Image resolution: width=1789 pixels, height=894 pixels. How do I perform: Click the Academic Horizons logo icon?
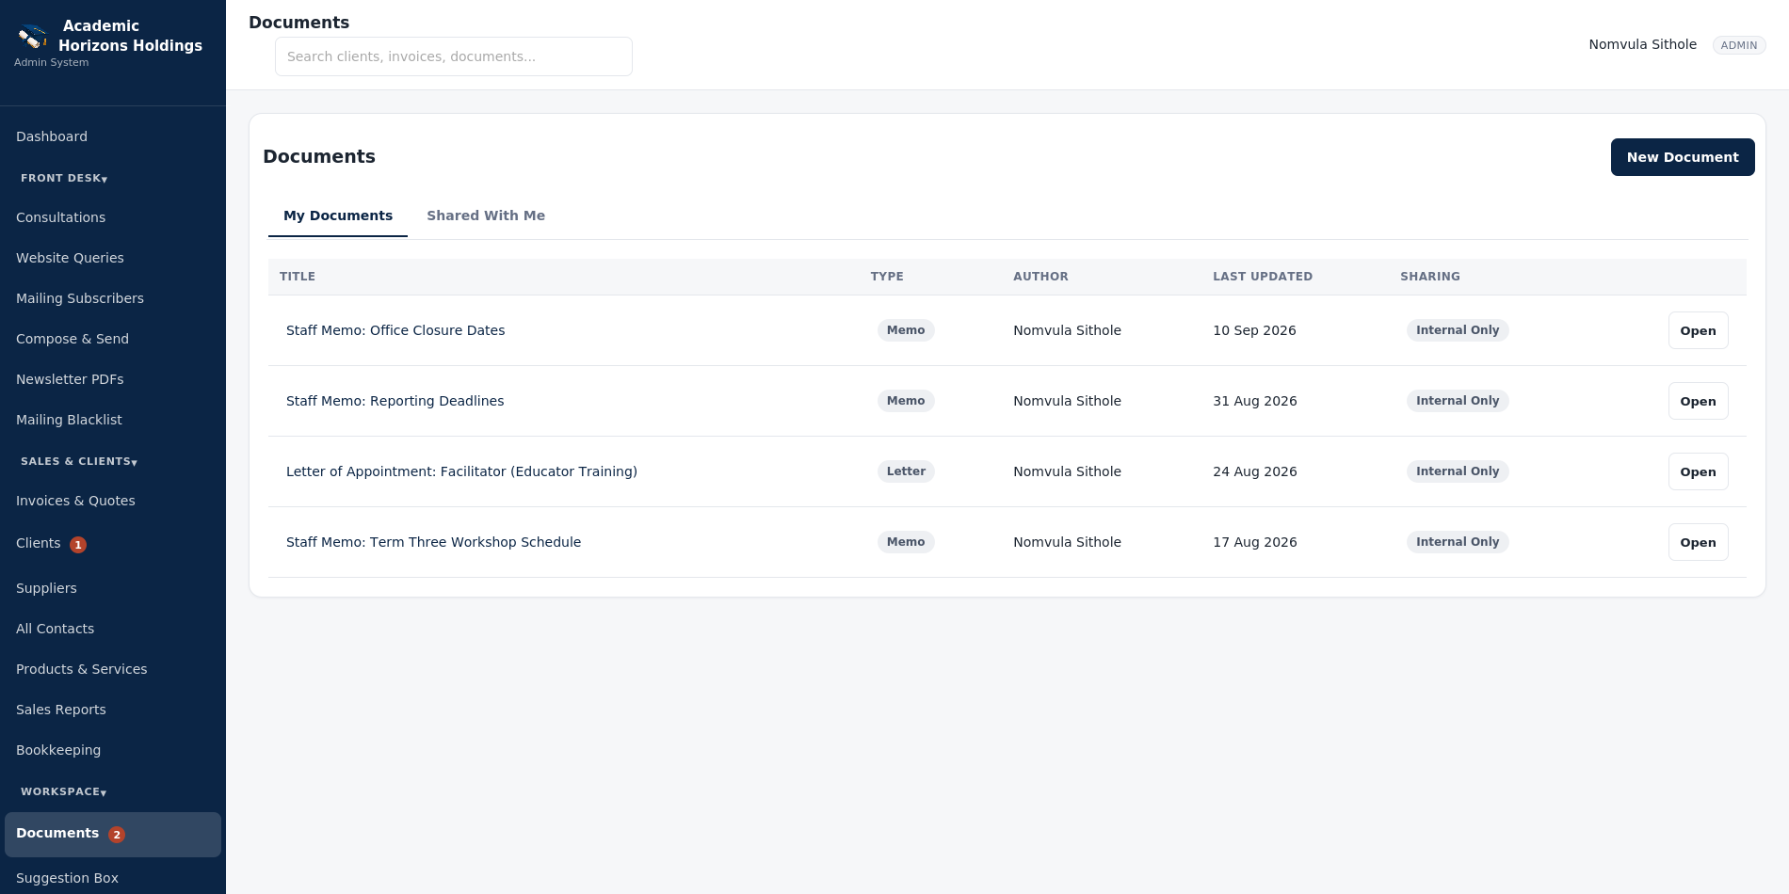point(33,37)
